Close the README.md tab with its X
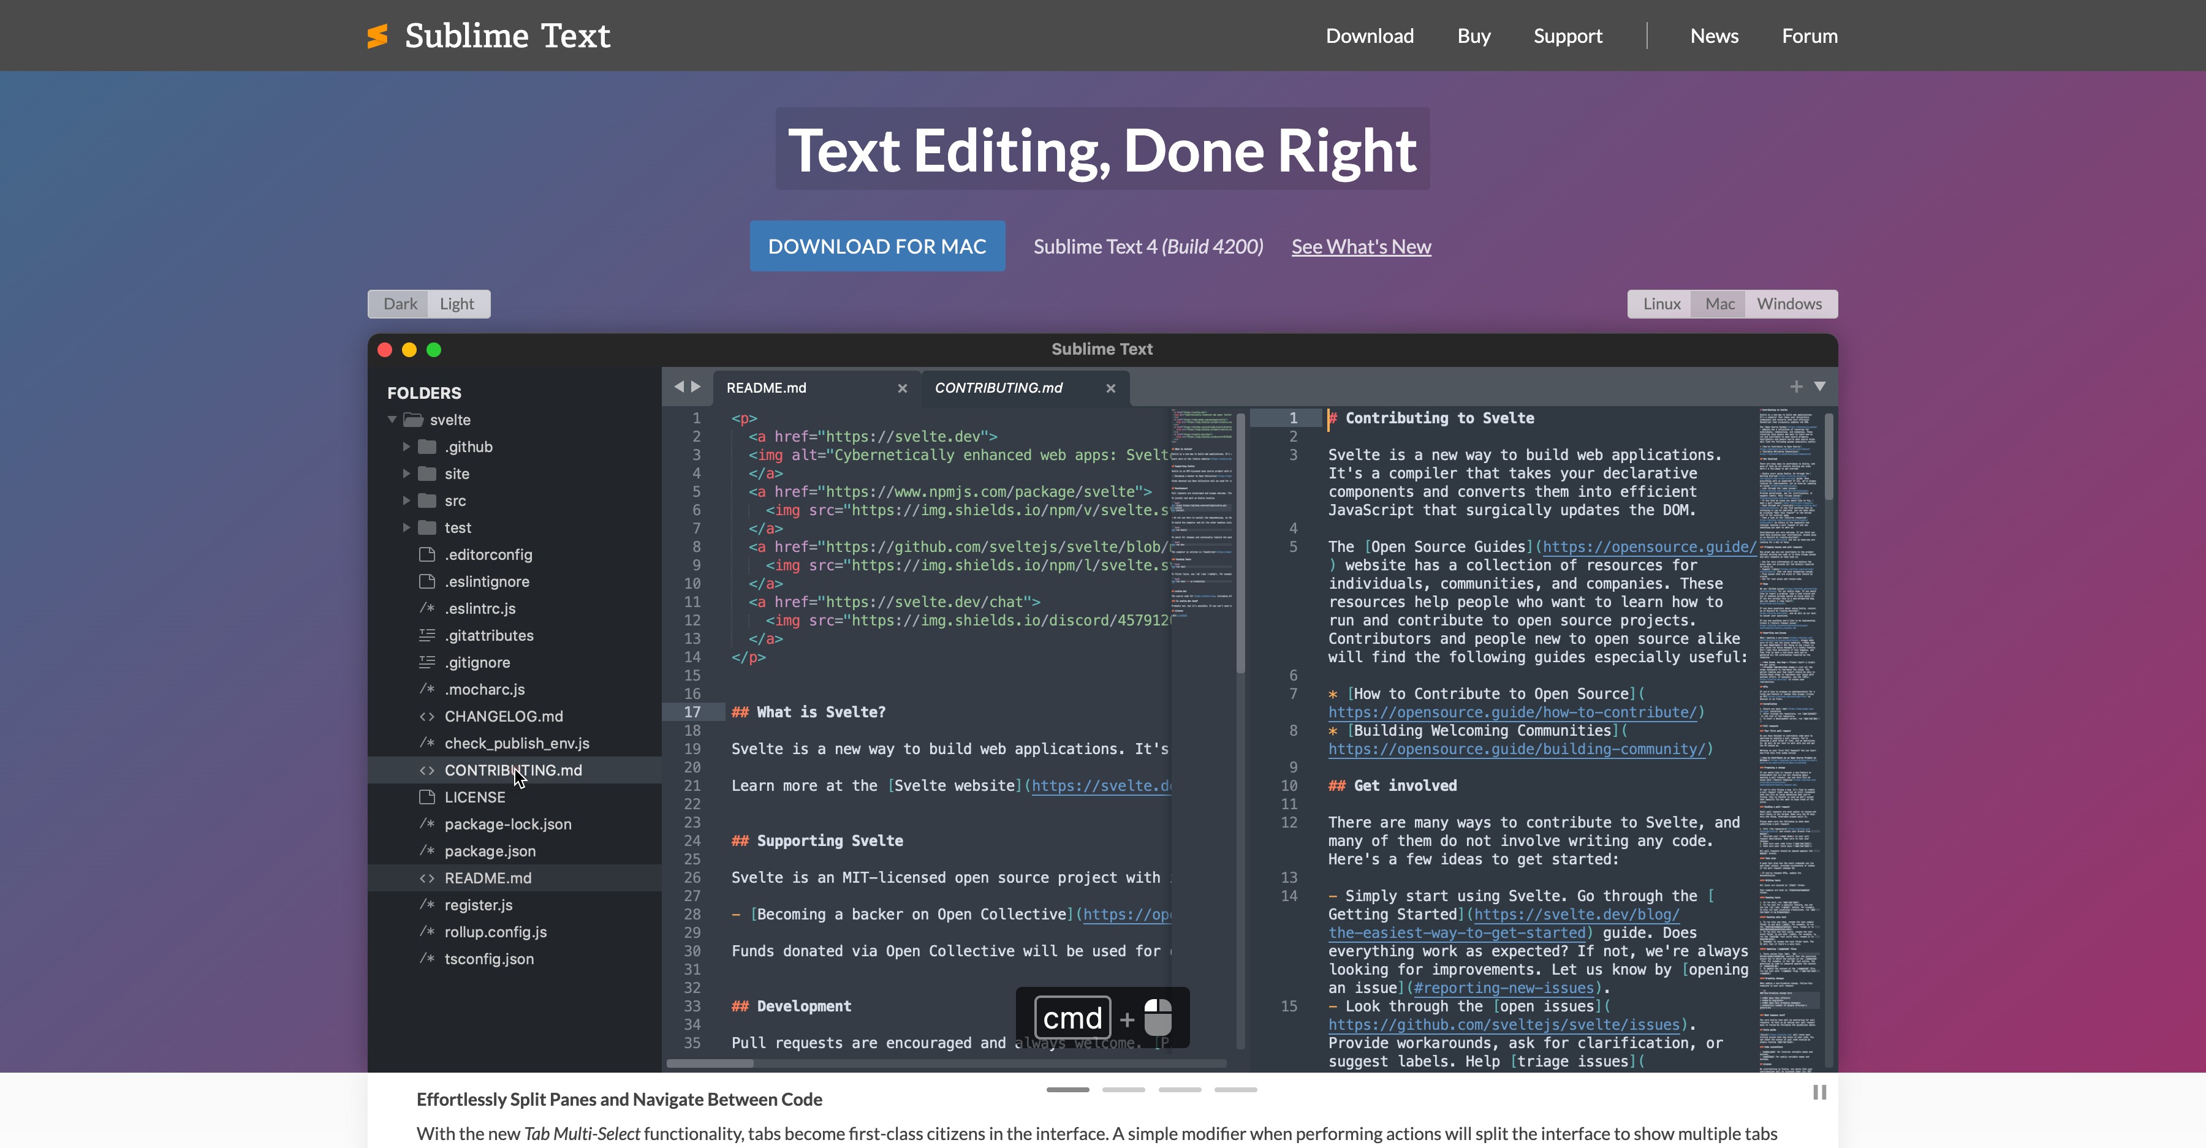The image size is (2206, 1148). pos(902,388)
